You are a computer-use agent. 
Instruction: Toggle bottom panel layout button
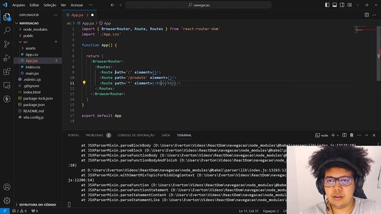335,5
